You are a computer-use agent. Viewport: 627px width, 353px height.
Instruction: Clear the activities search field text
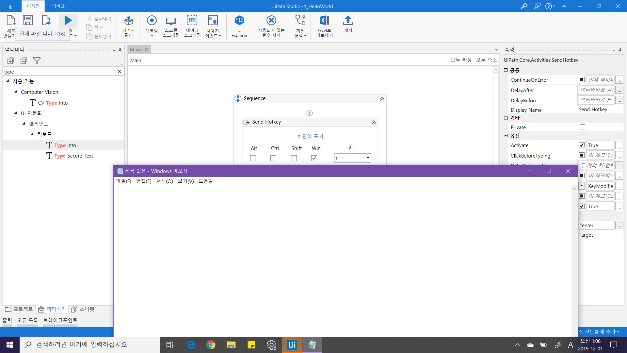(x=119, y=72)
